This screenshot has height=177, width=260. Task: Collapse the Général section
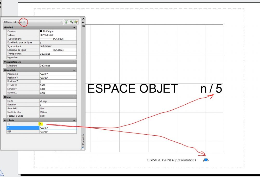(x=74, y=27)
